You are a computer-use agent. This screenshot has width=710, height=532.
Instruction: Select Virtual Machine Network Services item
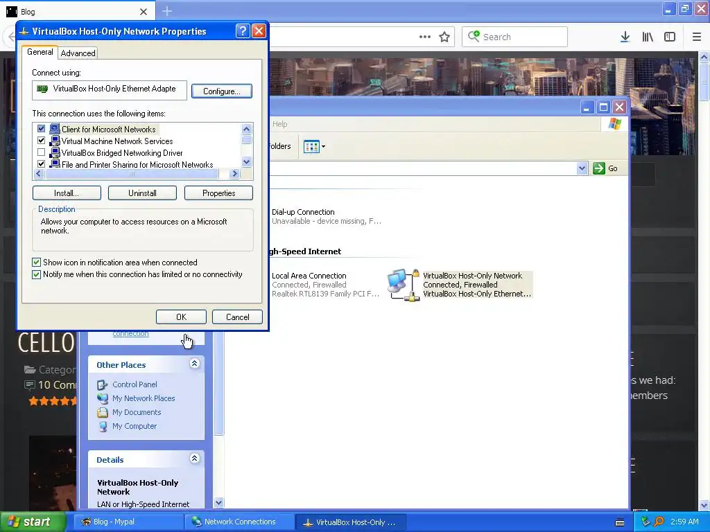[117, 141]
